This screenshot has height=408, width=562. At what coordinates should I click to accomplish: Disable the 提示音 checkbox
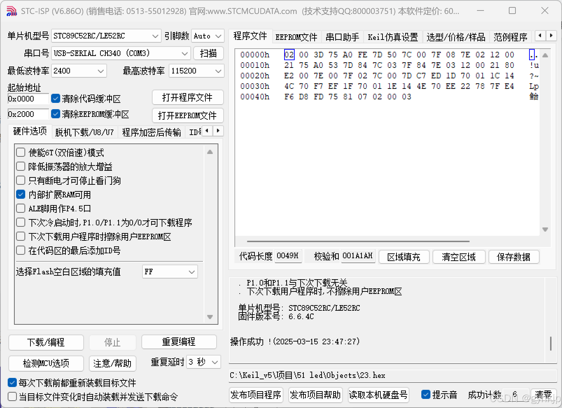(x=426, y=394)
